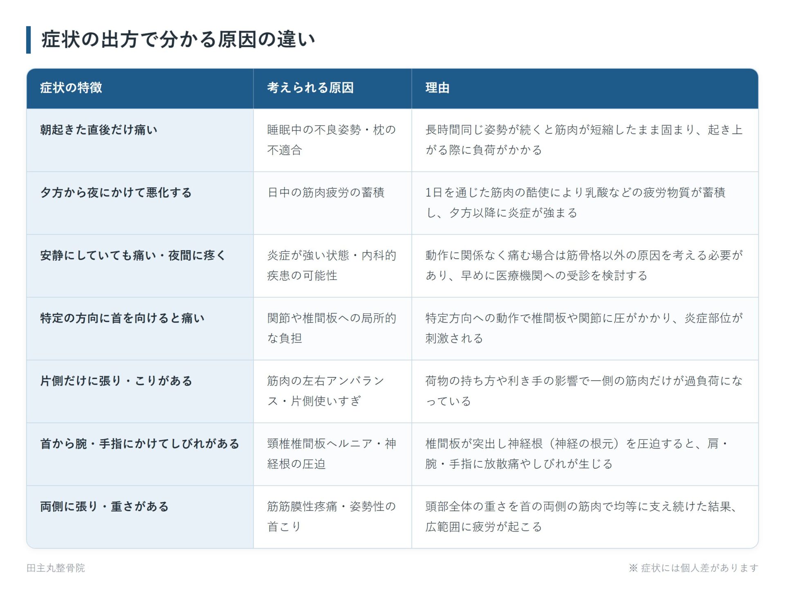Click the reason starting 荷物の持ち方や利き手

pyautogui.click(x=585, y=391)
